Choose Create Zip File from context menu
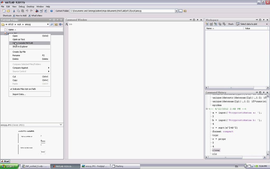Viewport: 270px width, 169px height. tap(30, 52)
